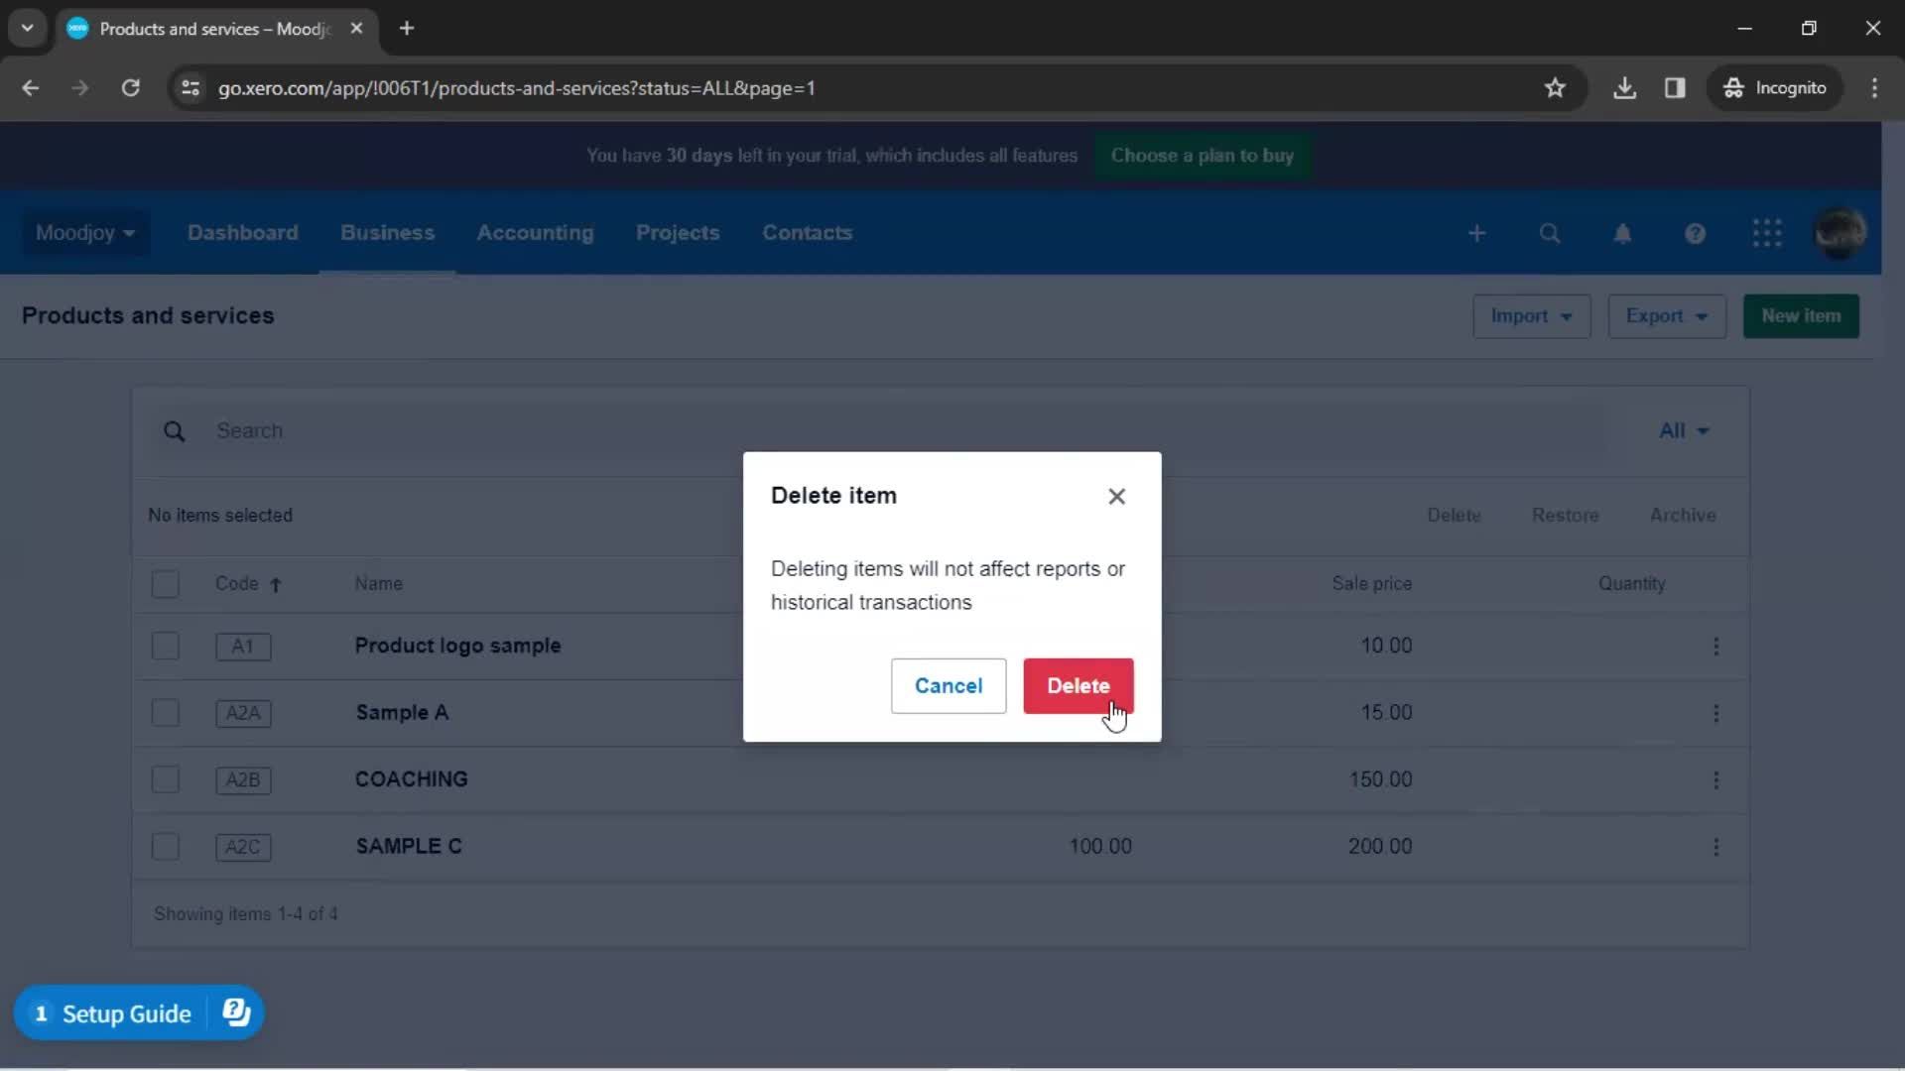
Task: Open the Xero apps grid icon
Action: (x=1767, y=234)
